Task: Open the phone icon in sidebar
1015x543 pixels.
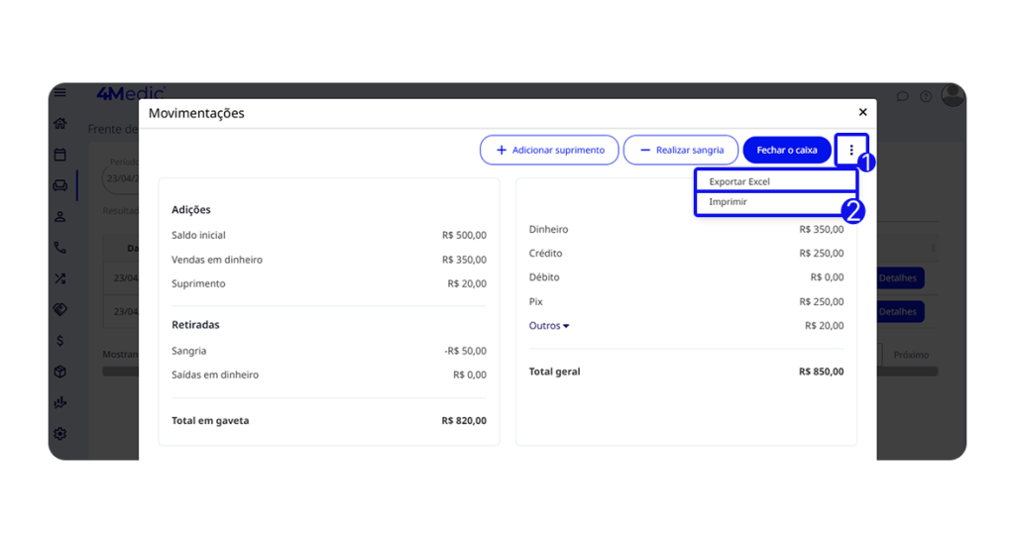Action: click(x=60, y=248)
